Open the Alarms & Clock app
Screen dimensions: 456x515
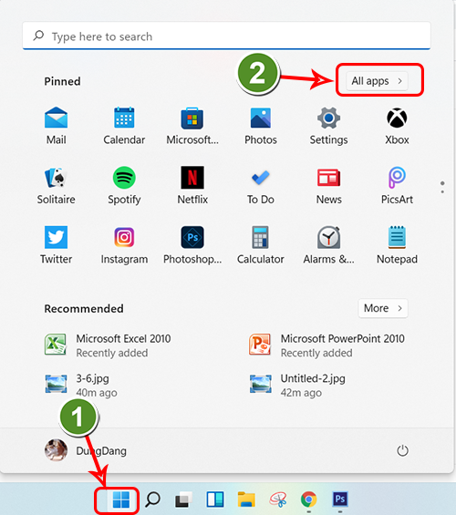point(328,244)
